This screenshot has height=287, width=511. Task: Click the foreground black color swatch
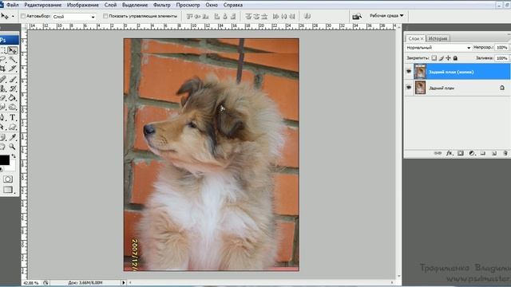click(4, 159)
